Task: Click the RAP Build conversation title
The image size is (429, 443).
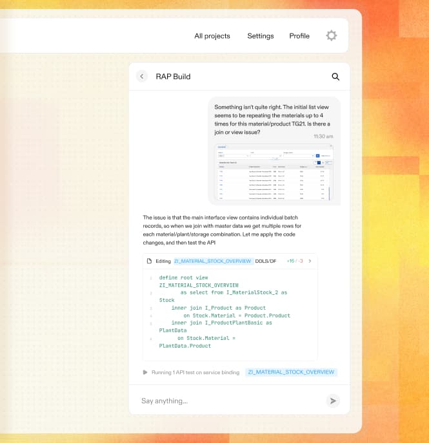Action: point(173,77)
